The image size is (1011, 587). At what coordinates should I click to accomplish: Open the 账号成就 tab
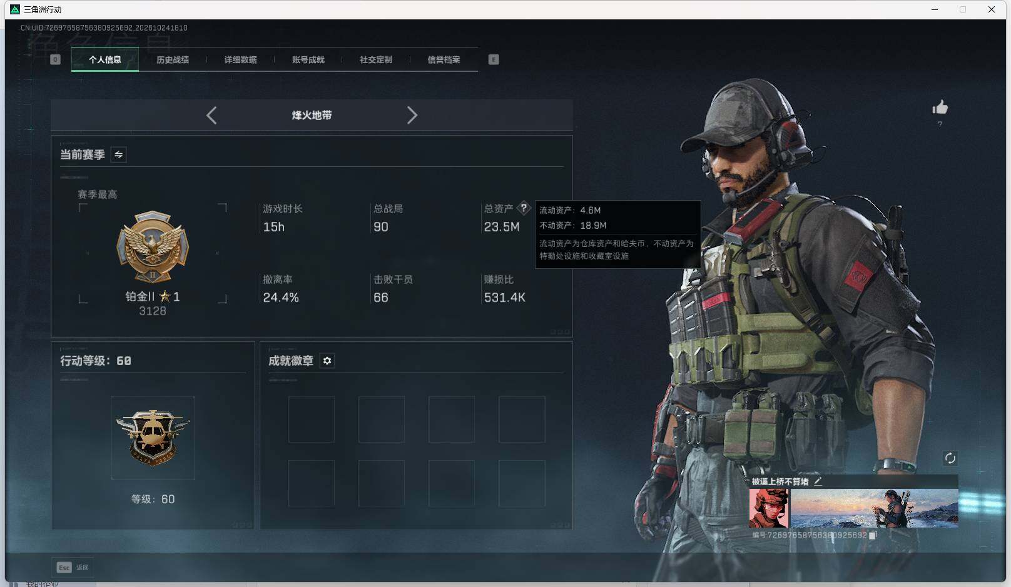click(308, 59)
